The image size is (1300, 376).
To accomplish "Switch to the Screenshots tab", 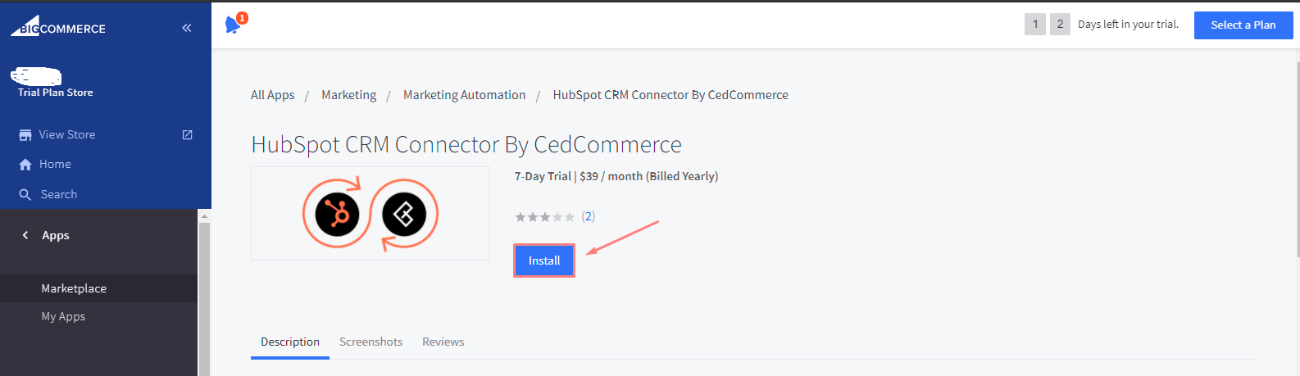I will click(x=370, y=342).
